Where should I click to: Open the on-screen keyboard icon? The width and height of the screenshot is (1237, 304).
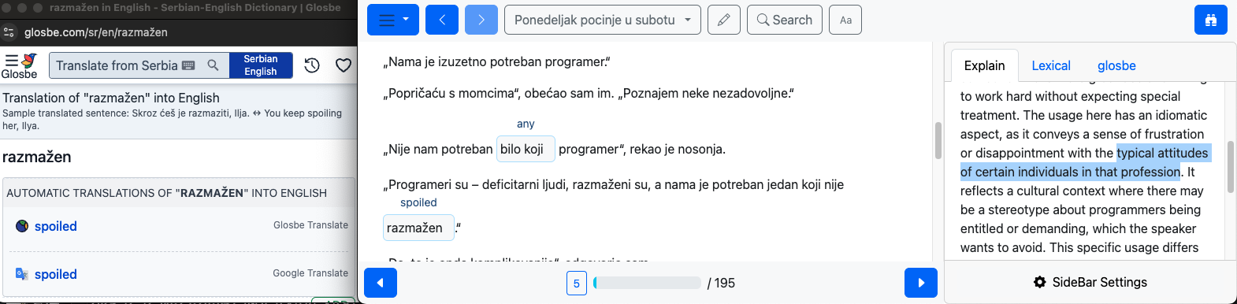click(x=188, y=65)
